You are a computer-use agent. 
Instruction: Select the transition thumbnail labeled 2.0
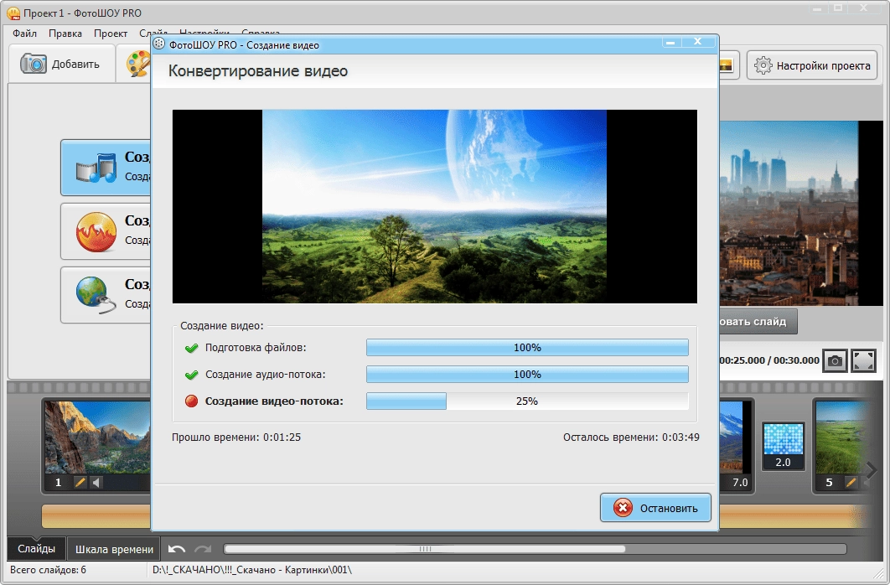(x=784, y=446)
